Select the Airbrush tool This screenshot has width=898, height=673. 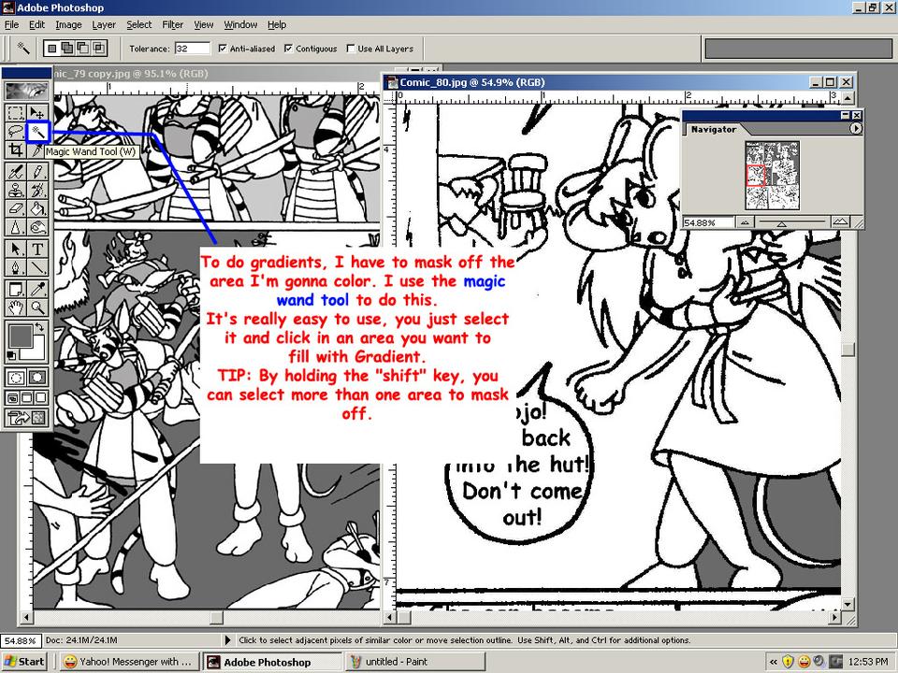pos(16,172)
